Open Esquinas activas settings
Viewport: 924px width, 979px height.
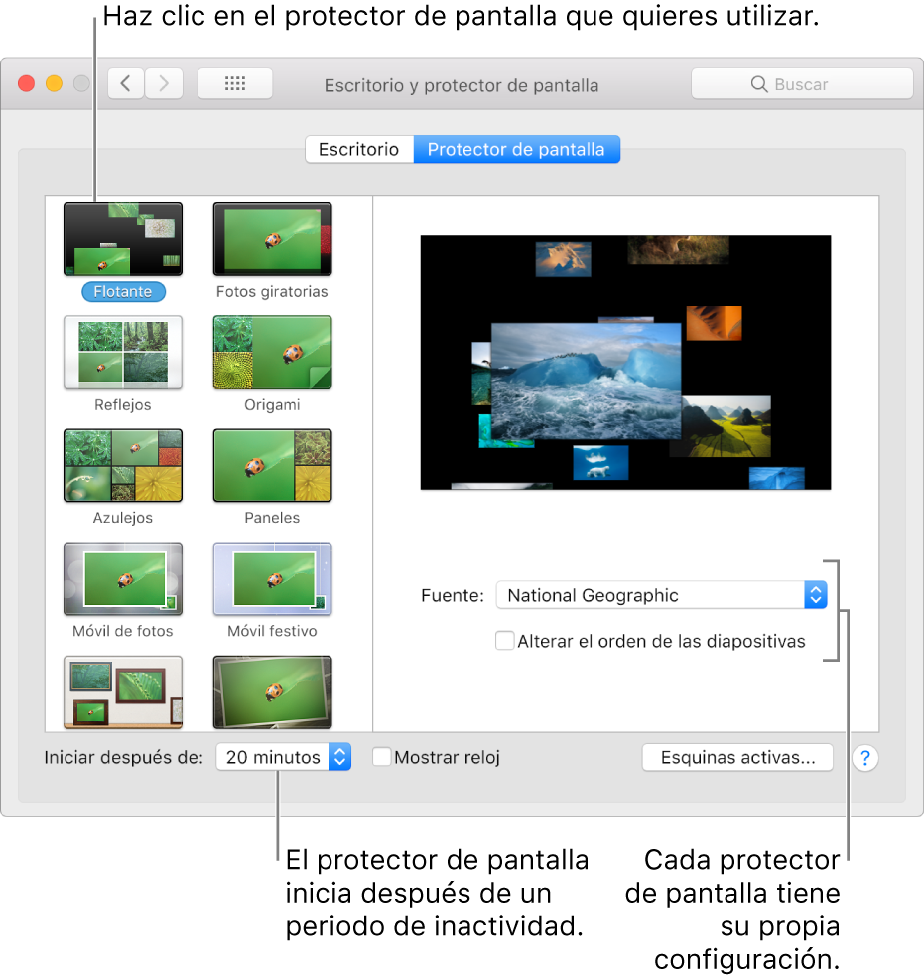(737, 757)
